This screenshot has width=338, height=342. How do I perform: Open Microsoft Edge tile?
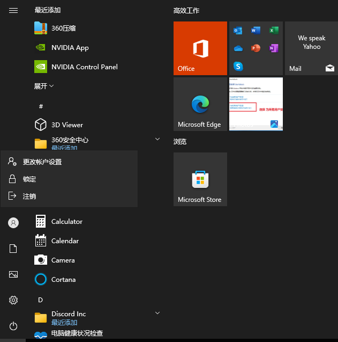pyautogui.click(x=200, y=104)
